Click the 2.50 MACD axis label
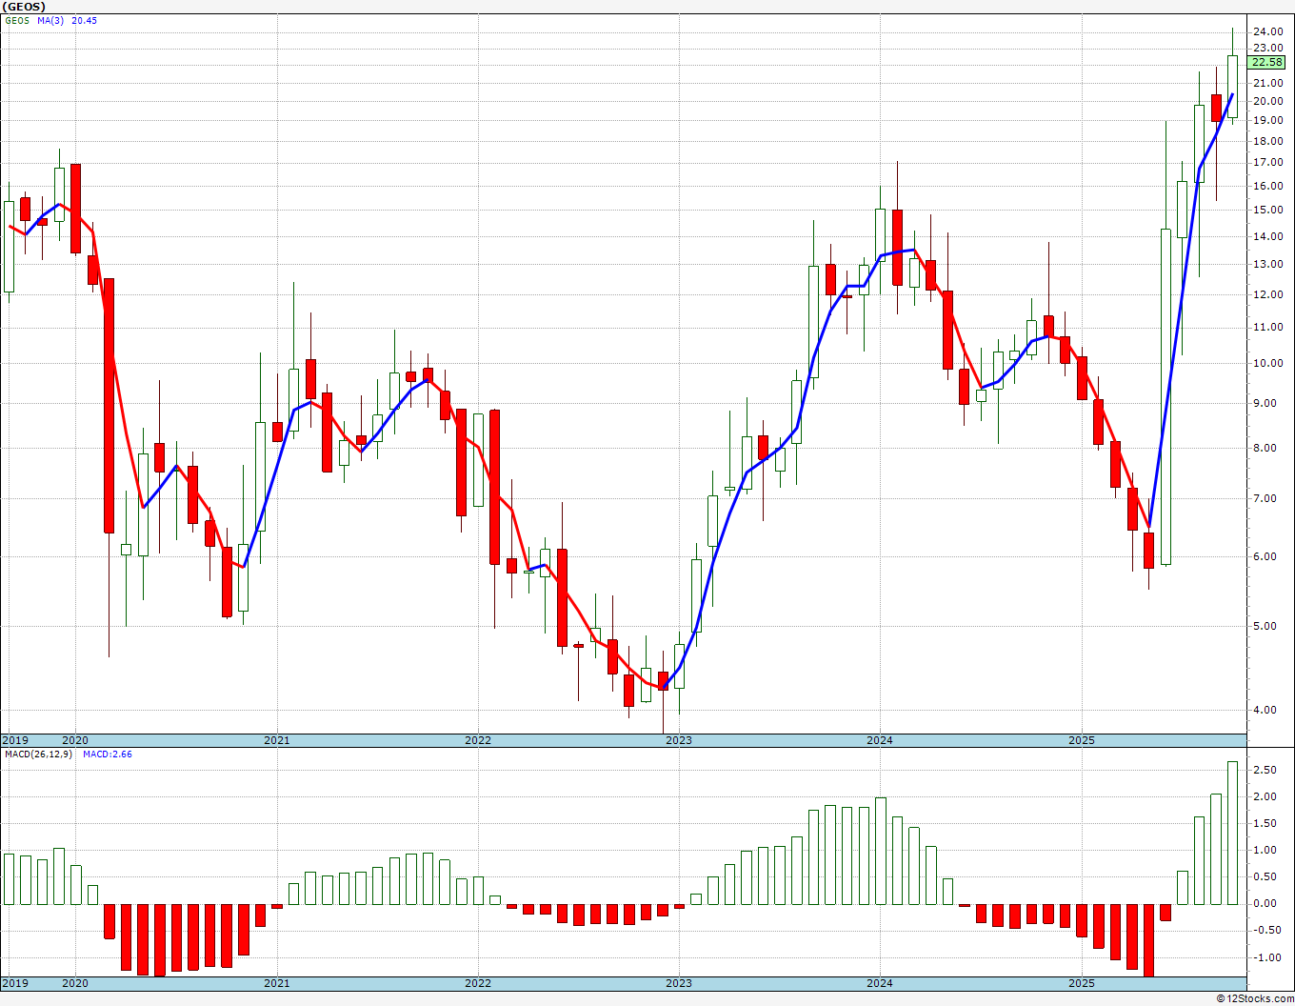The height and width of the screenshot is (1006, 1295). (1265, 770)
